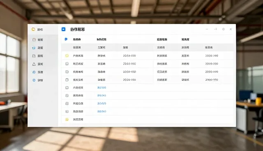Click the yellow icon in the bottom table row
263x151 pixels.
click(x=67, y=119)
